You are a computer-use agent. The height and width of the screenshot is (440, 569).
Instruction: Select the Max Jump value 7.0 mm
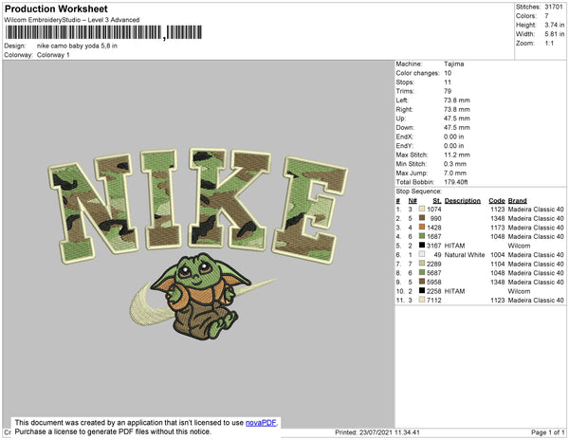pos(455,173)
